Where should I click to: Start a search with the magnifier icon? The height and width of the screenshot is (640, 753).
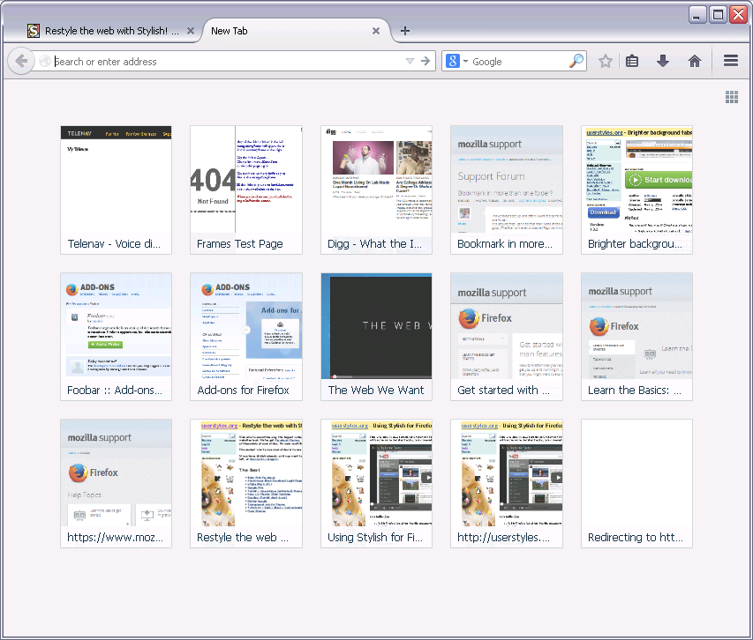pyautogui.click(x=576, y=60)
